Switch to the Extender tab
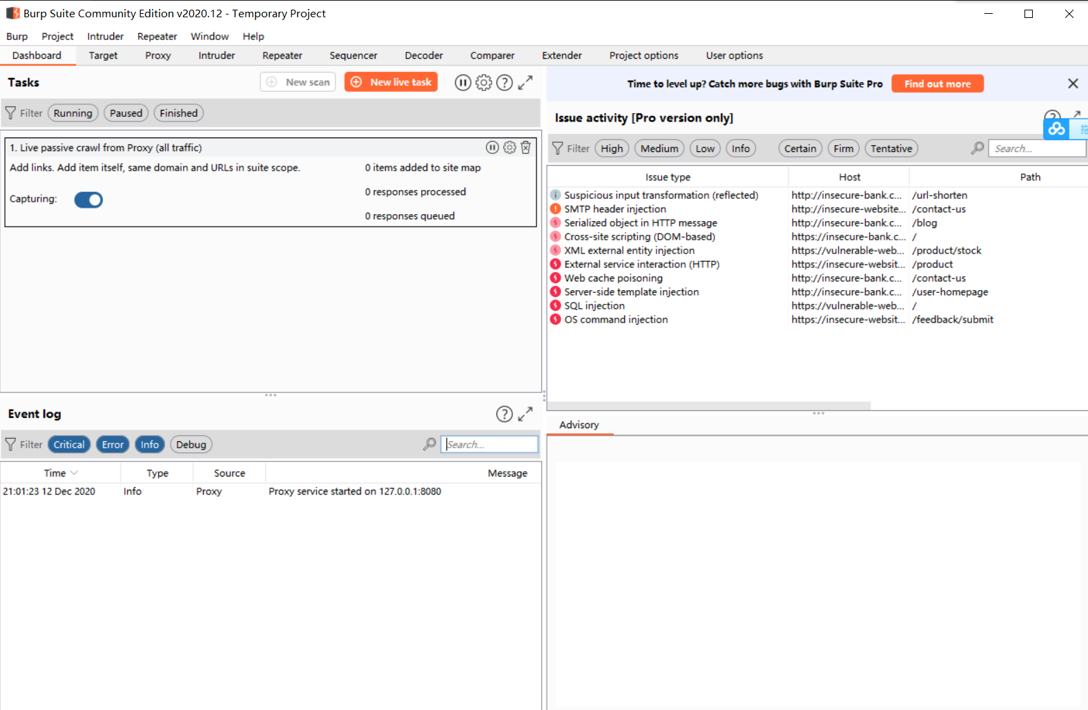Screen dimensions: 1088x710 pyautogui.click(x=562, y=55)
